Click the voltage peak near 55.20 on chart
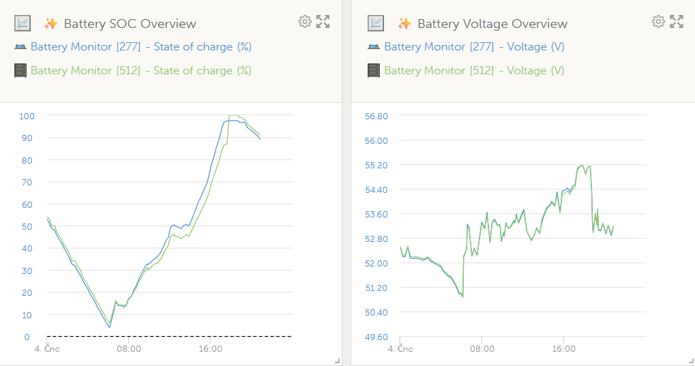The height and width of the screenshot is (366, 695). [x=582, y=166]
